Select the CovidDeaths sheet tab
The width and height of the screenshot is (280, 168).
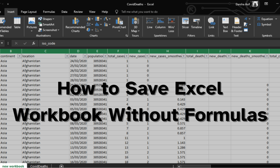point(39,166)
